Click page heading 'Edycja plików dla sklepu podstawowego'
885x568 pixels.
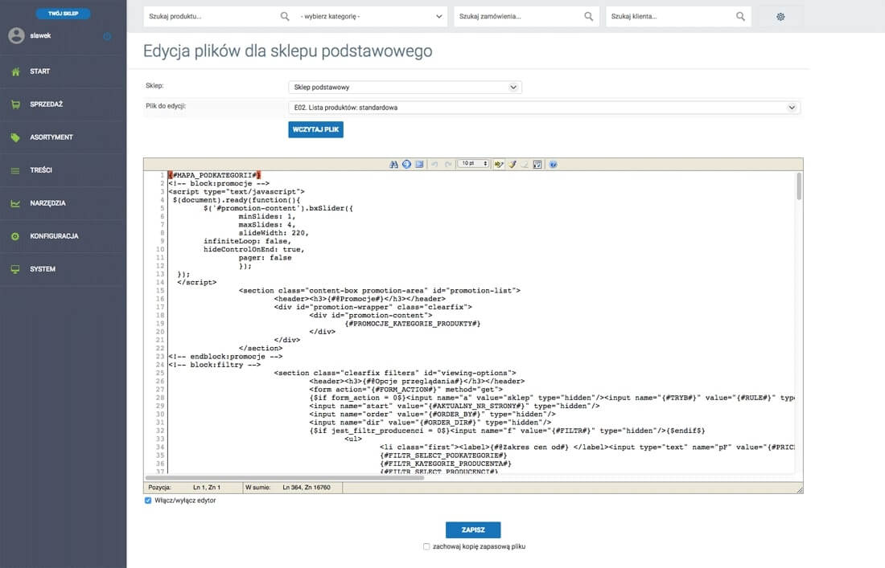coord(288,51)
